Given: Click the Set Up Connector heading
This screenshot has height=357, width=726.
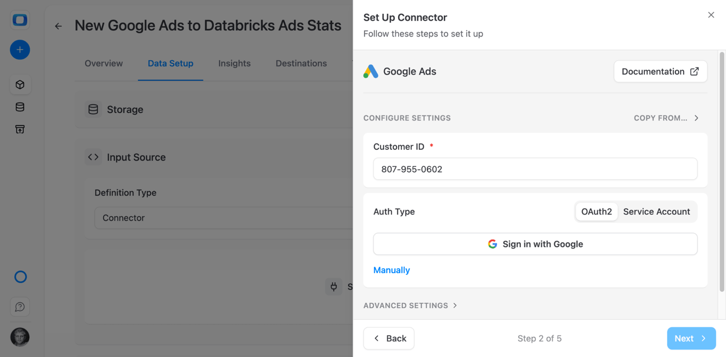Looking at the screenshot, I should pyautogui.click(x=405, y=18).
